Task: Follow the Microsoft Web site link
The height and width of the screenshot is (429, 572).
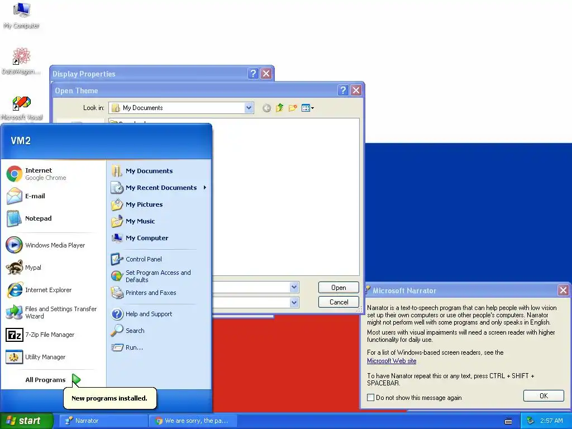Action: [x=392, y=361]
